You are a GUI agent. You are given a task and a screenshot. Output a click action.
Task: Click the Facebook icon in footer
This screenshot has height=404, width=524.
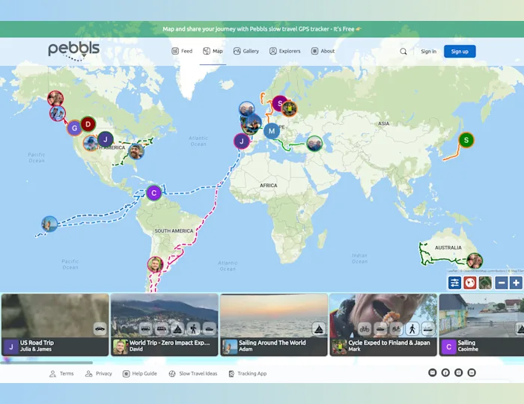pos(445,373)
